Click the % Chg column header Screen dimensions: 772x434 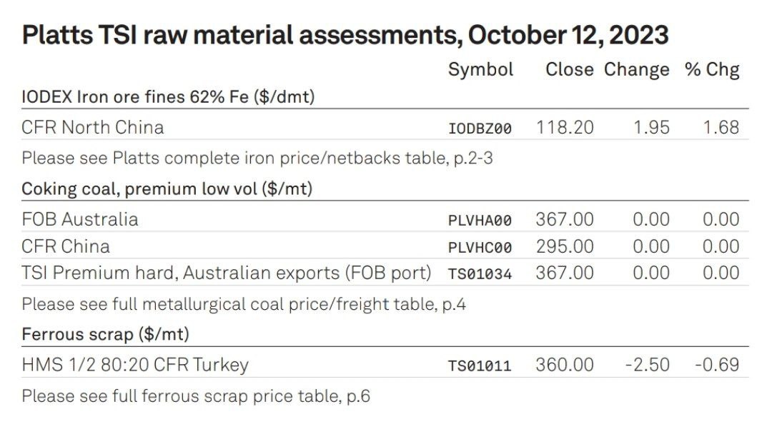point(712,70)
